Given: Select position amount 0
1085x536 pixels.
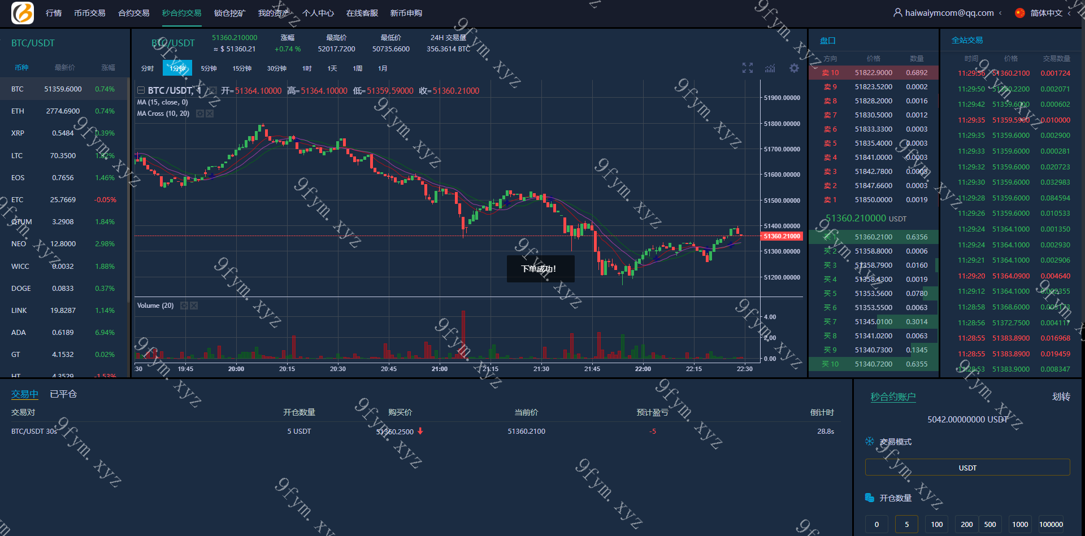Looking at the screenshot, I should point(876,524).
